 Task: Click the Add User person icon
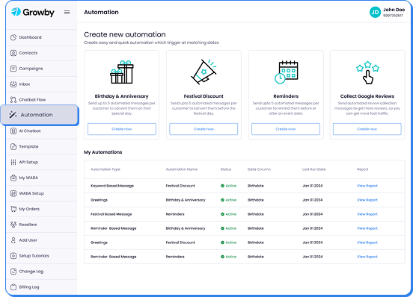(x=13, y=240)
